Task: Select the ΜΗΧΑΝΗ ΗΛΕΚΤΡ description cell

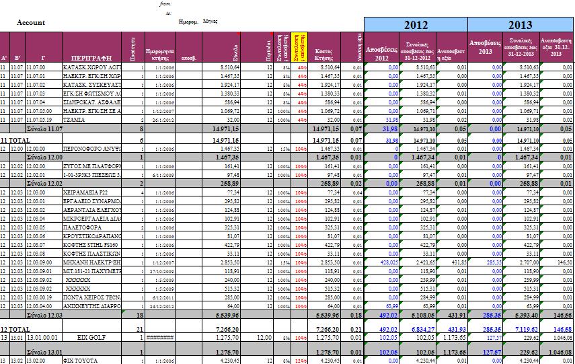Action: tap(91, 262)
